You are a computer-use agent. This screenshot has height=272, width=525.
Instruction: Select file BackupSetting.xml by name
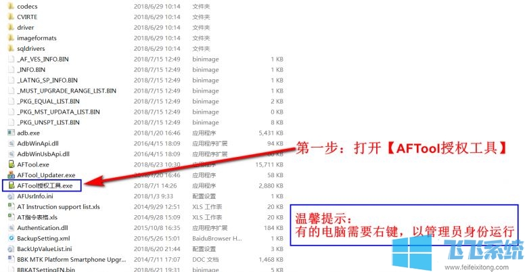click(x=43, y=238)
